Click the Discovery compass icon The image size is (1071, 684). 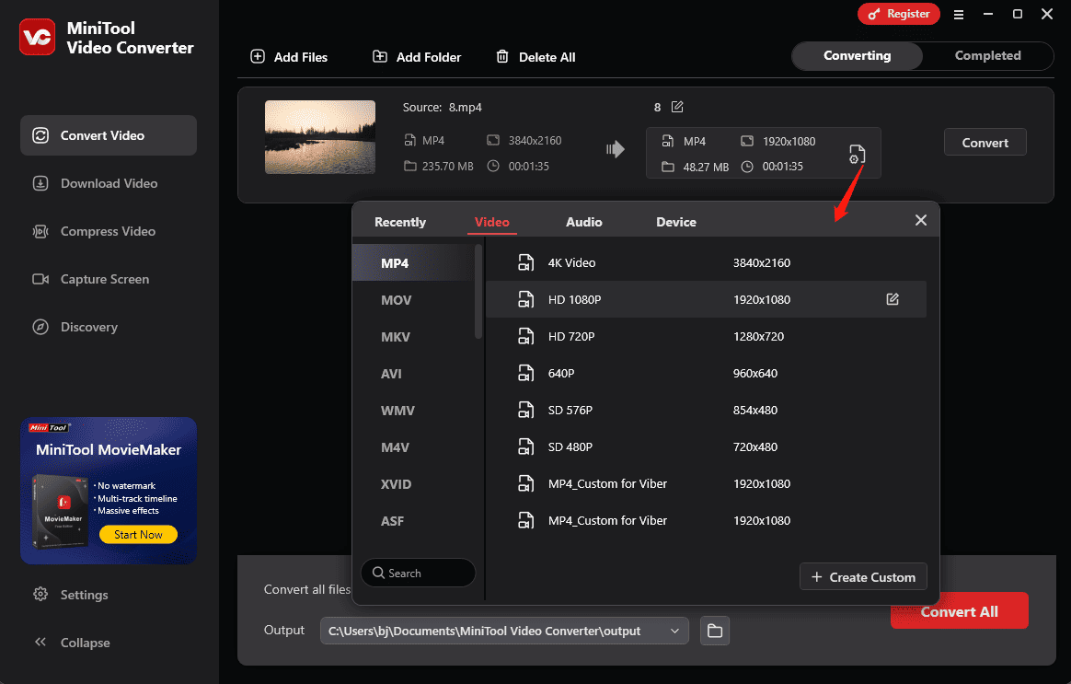[40, 327]
